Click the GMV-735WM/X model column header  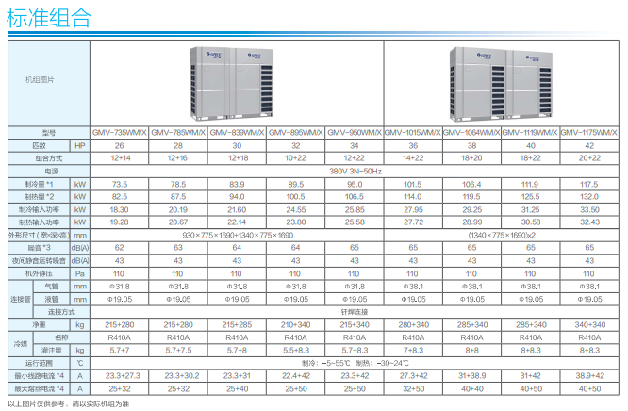click(120, 134)
